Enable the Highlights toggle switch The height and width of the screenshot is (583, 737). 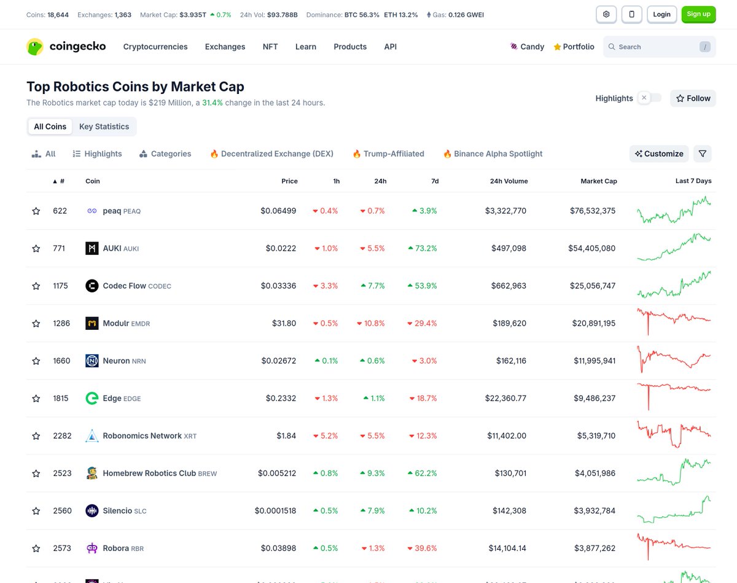649,98
